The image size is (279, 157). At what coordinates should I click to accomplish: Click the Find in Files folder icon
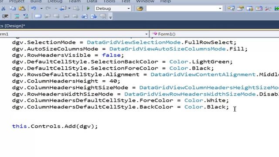point(140,8)
